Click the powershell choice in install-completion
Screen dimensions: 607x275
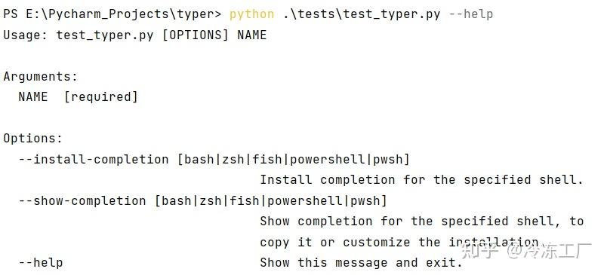pyautogui.click(x=328, y=159)
